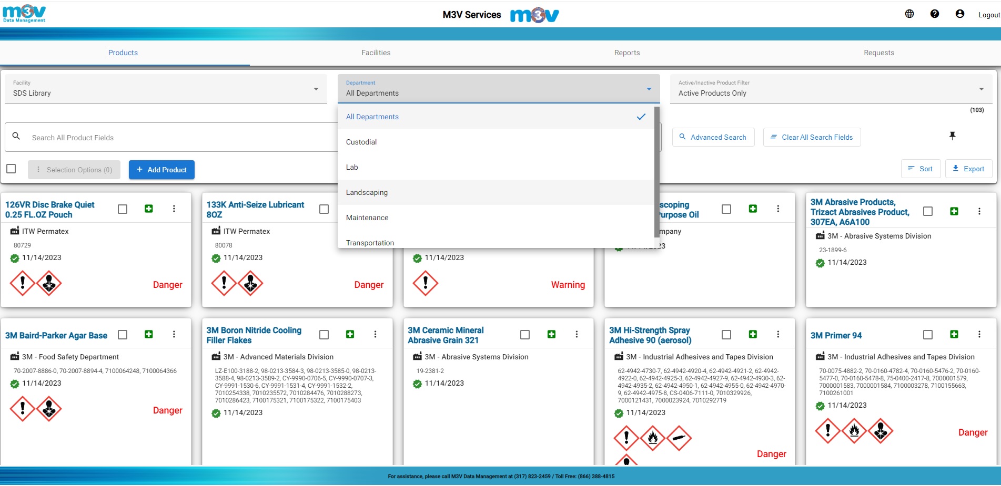Tick the select-all checkbox beside Selection Options

(x=11, y=169)
